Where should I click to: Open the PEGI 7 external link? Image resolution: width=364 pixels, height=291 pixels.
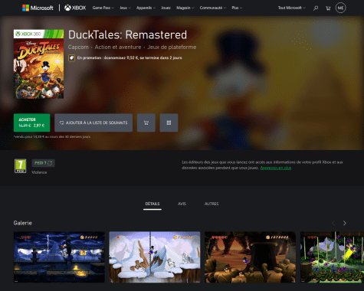click(43, 163)
